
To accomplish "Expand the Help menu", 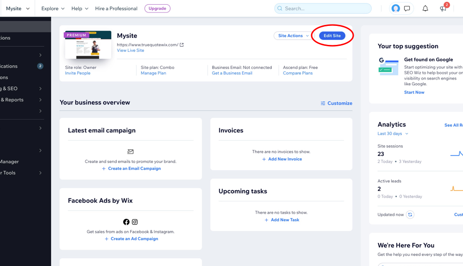I will (80, 8).
